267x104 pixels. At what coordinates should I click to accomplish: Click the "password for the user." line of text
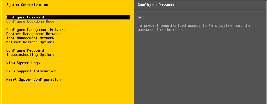coord(161,30)
